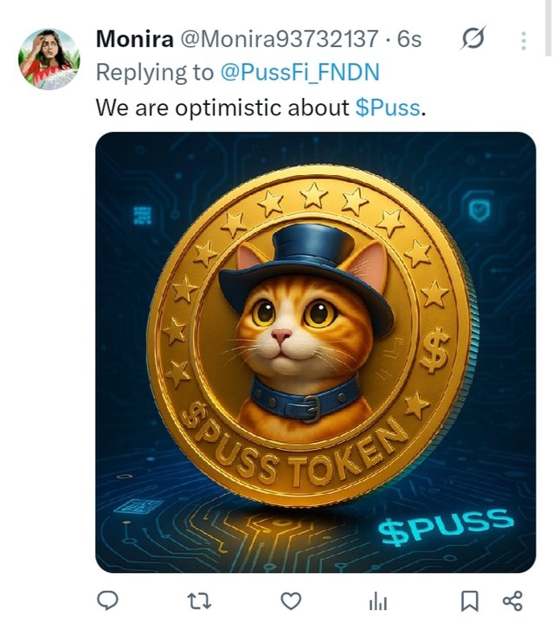Click the Grok explain icon

(473, 39)
